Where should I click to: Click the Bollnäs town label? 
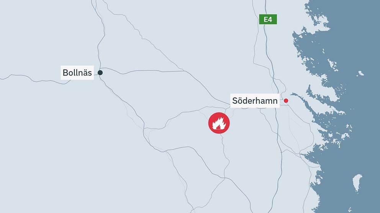(x=77, y=73)
